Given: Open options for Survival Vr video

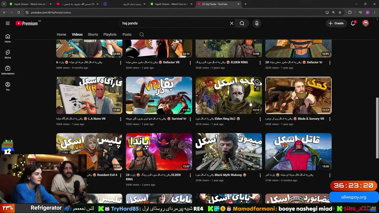Looking at the screenshot, I should coord(190,119).
